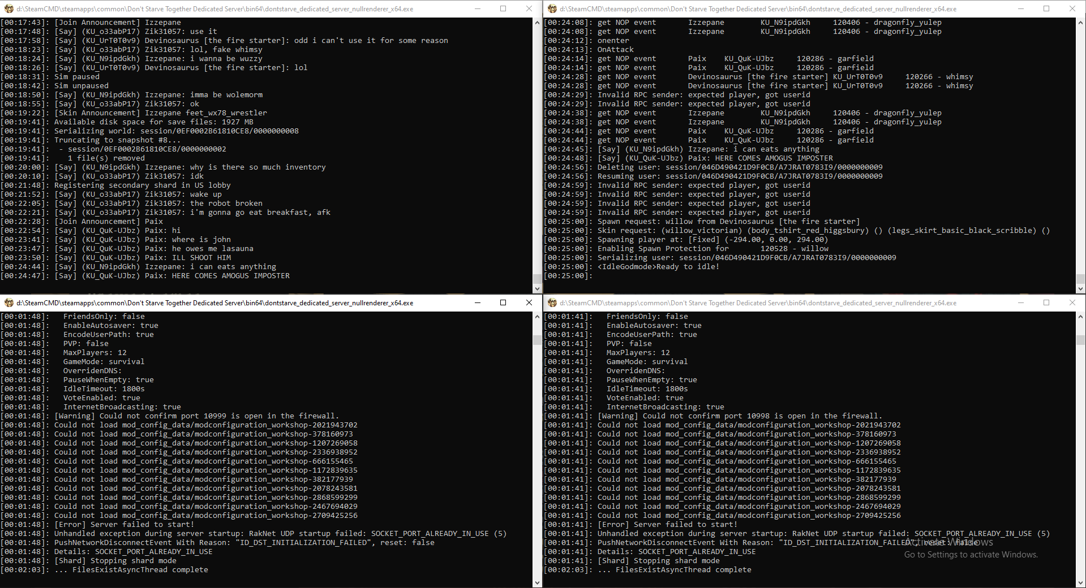Click the port 10998 firewall warning line
This screenshot has width=1086, height=588.
click(x=713, y=416)
